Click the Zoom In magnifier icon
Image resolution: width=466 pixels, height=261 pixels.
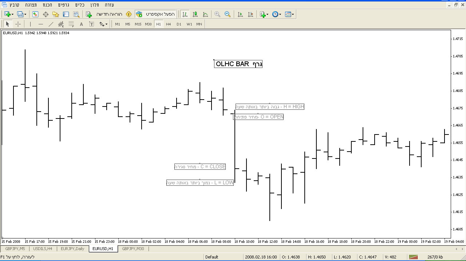click(217, 14)
